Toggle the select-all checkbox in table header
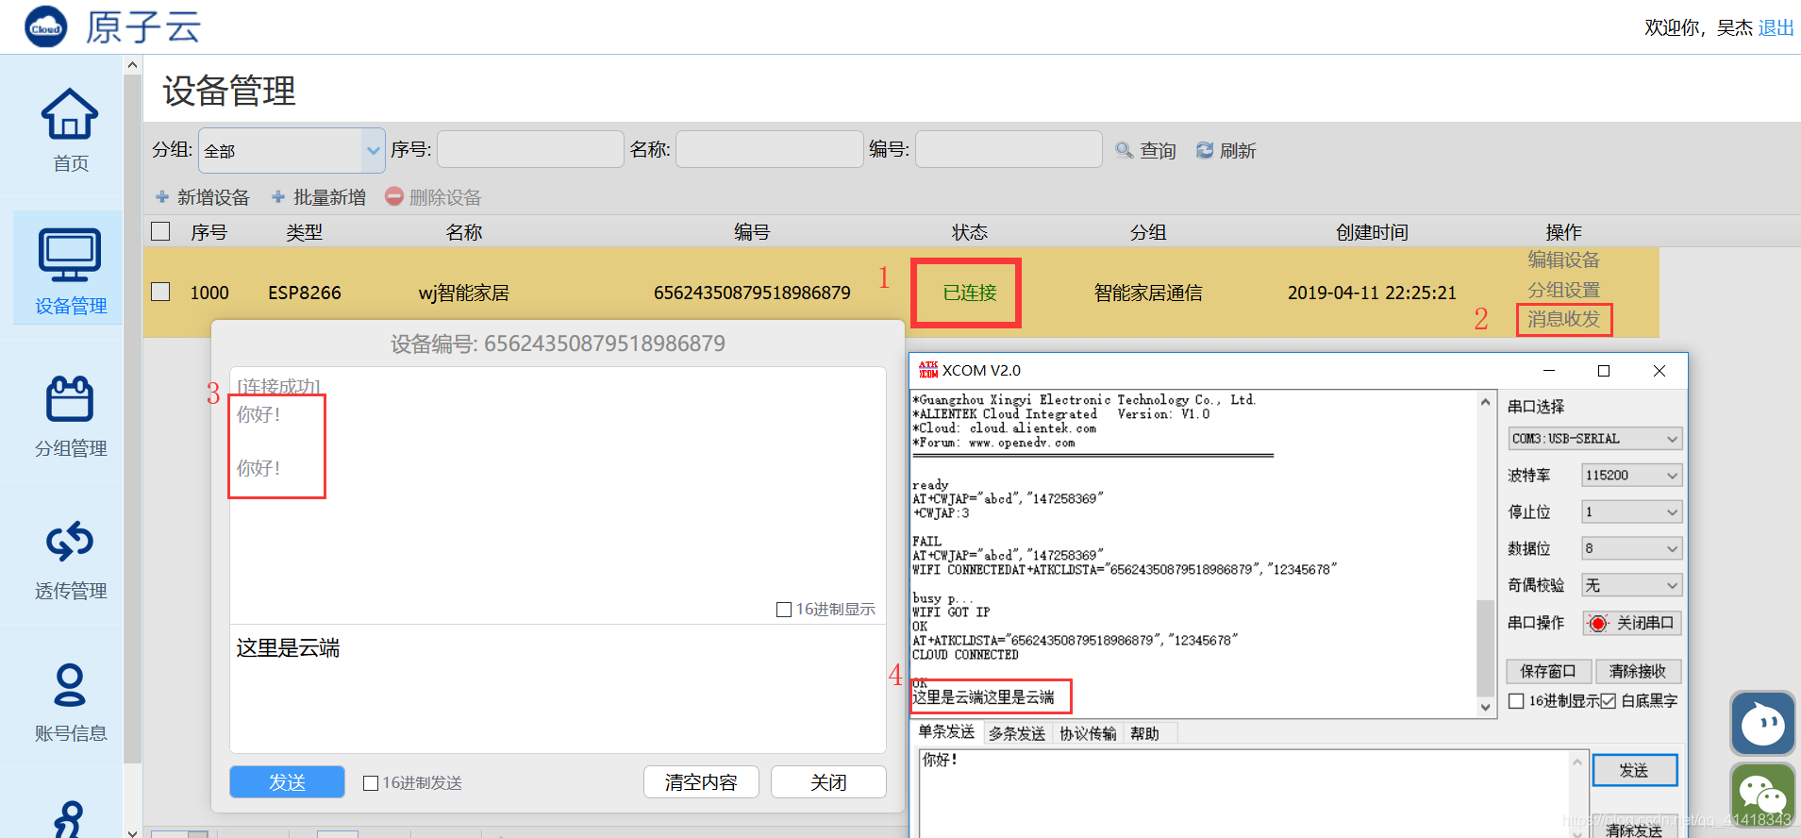Image resolution: width=1801 pixels, height=838 pixels. point(160,231)
